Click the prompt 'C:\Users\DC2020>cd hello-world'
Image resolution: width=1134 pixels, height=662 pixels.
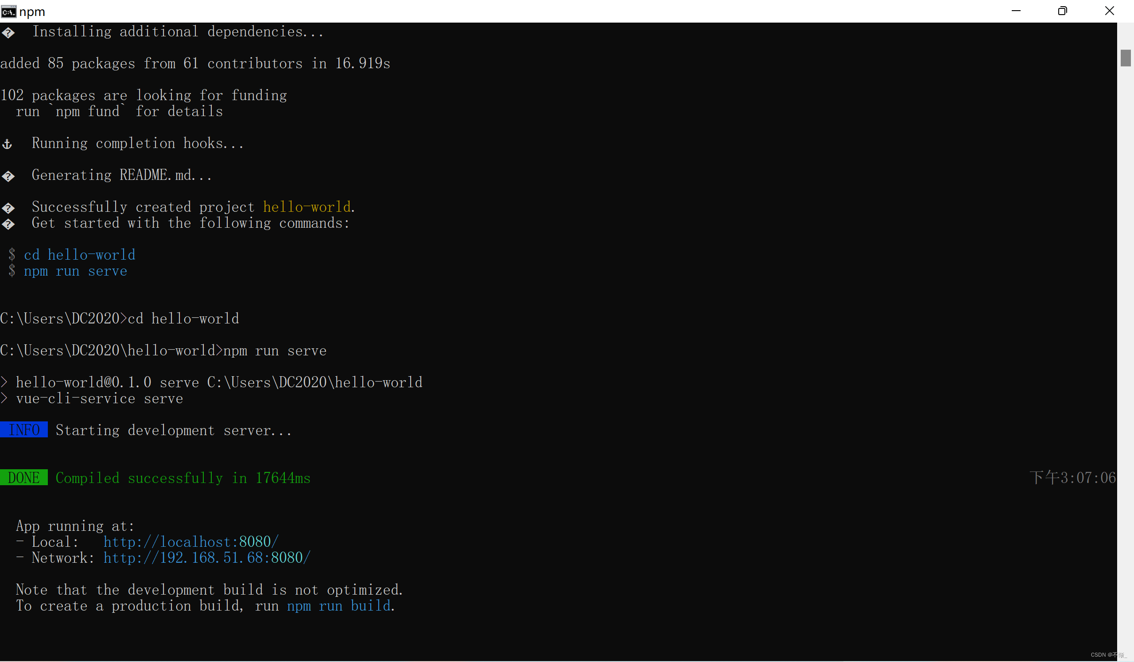point(120,319)
